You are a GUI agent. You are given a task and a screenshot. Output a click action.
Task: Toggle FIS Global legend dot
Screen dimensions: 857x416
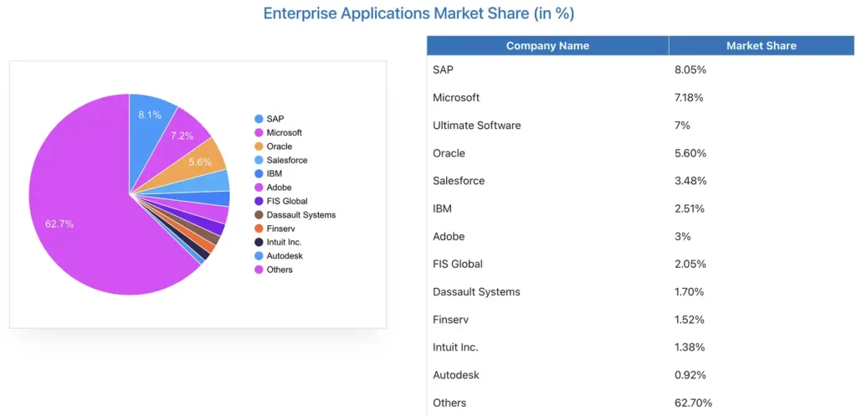(x=259, y=201)
